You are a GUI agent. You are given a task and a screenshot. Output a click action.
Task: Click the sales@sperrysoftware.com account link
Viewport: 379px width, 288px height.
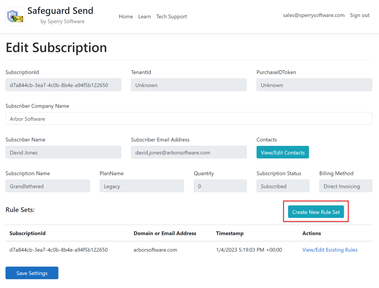[x=313, y=15]
